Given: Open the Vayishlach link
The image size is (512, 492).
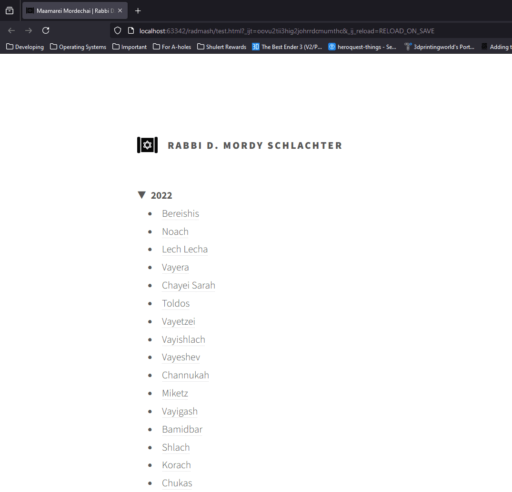Looking at the screenshot, I should pos(183,339).
